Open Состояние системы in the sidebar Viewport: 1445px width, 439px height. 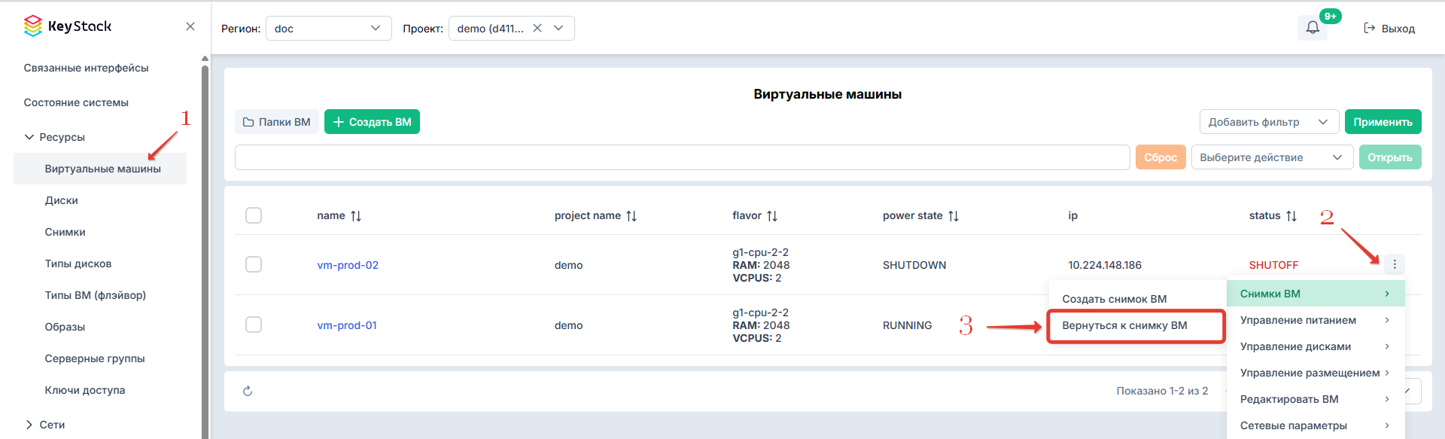76,102
